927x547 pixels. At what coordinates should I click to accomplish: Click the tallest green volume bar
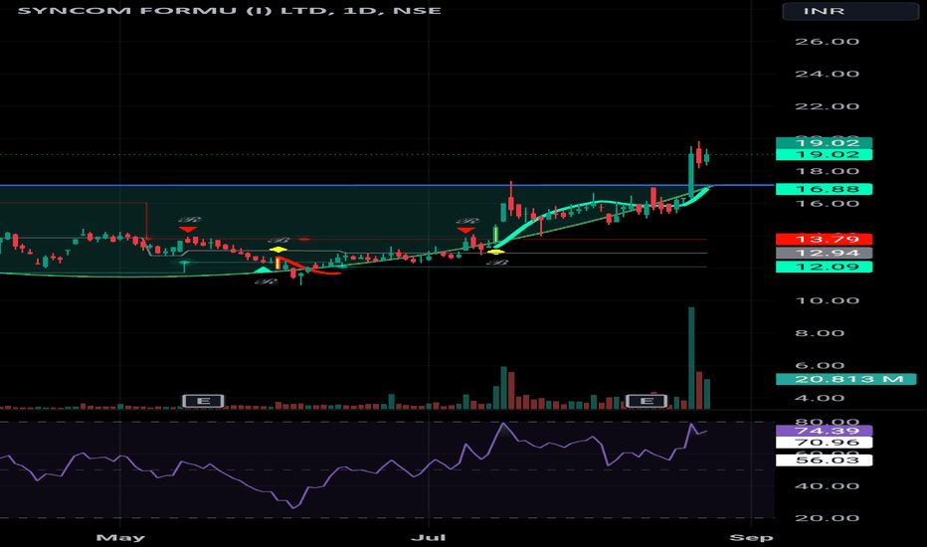[691, 358]
